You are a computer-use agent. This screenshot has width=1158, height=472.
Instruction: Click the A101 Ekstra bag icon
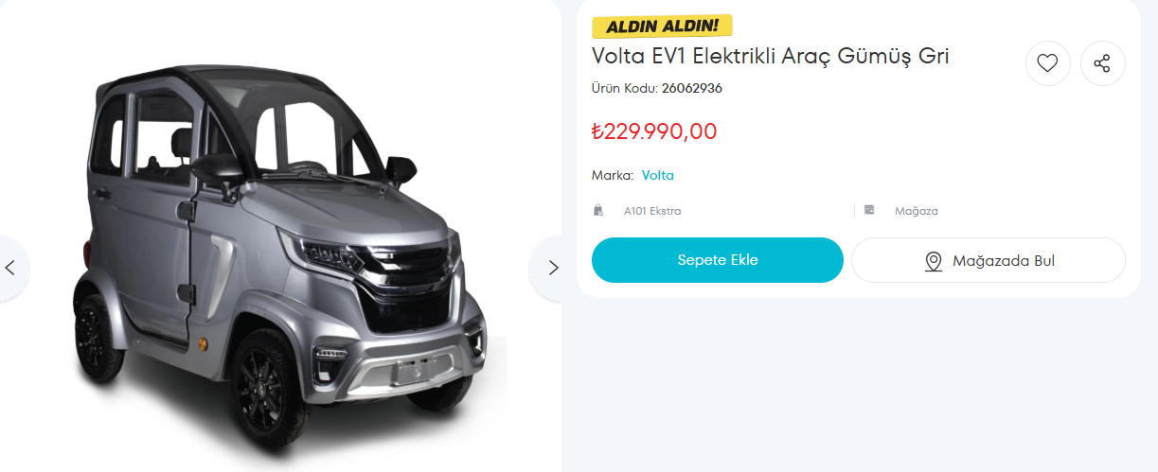598,211
